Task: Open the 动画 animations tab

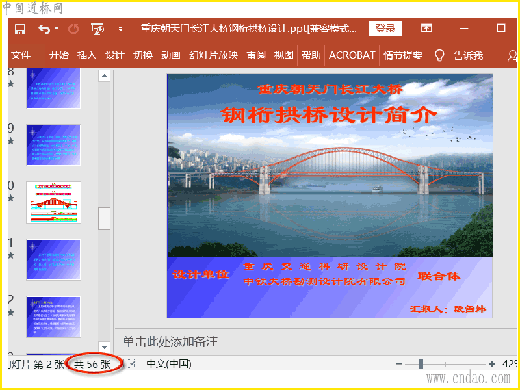Action: tap(171, 55)
